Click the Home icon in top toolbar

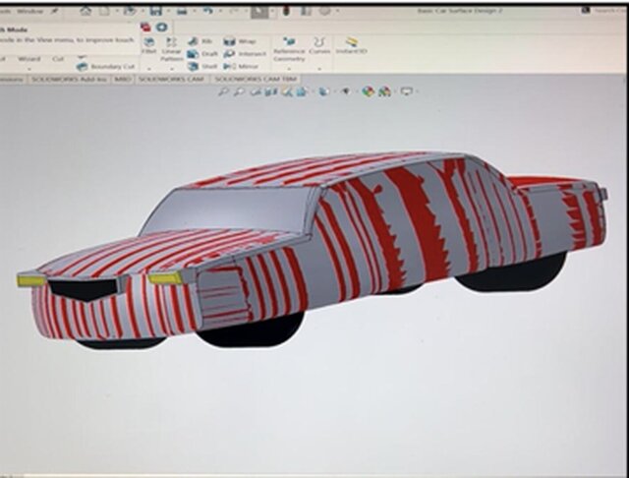pyautogui.click(x=86, y=11)
